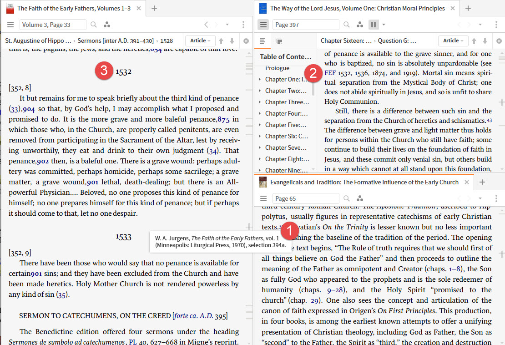Image resolution: width=505 pixels, height=345 pixels.
Task: Open the FEF link in Way of Lord Jesus
Action: tap(330, 73)
